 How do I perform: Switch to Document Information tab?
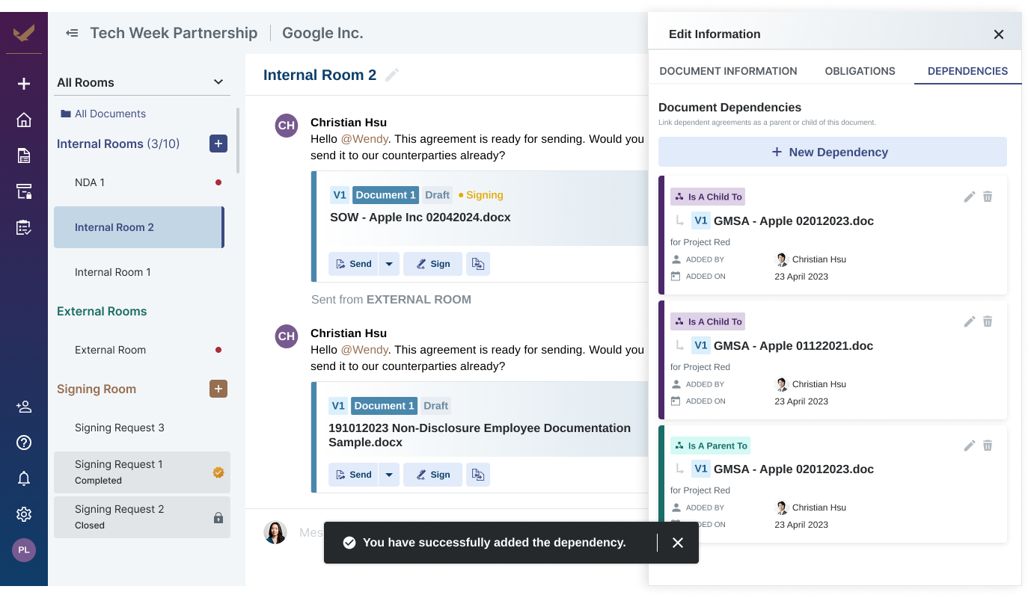click(728, 71)
